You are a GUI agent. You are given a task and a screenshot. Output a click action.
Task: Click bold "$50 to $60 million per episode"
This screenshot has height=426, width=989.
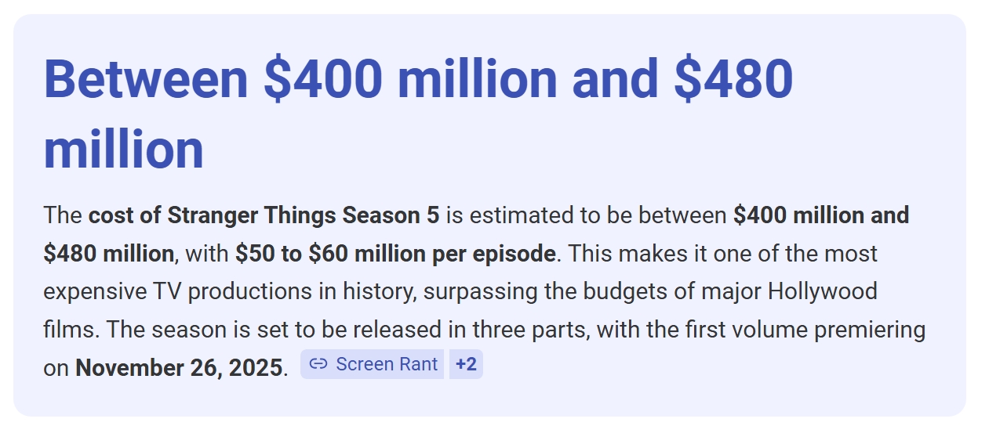395,254
